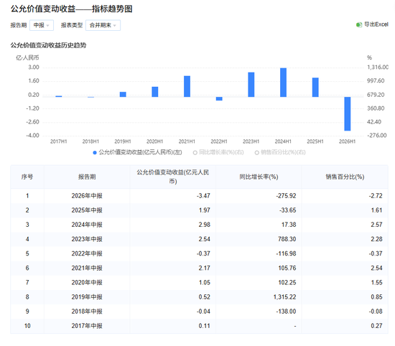Screen dimensions: 395x346
Task: Select the 2026年中报 table row
Action: (199, 196)
